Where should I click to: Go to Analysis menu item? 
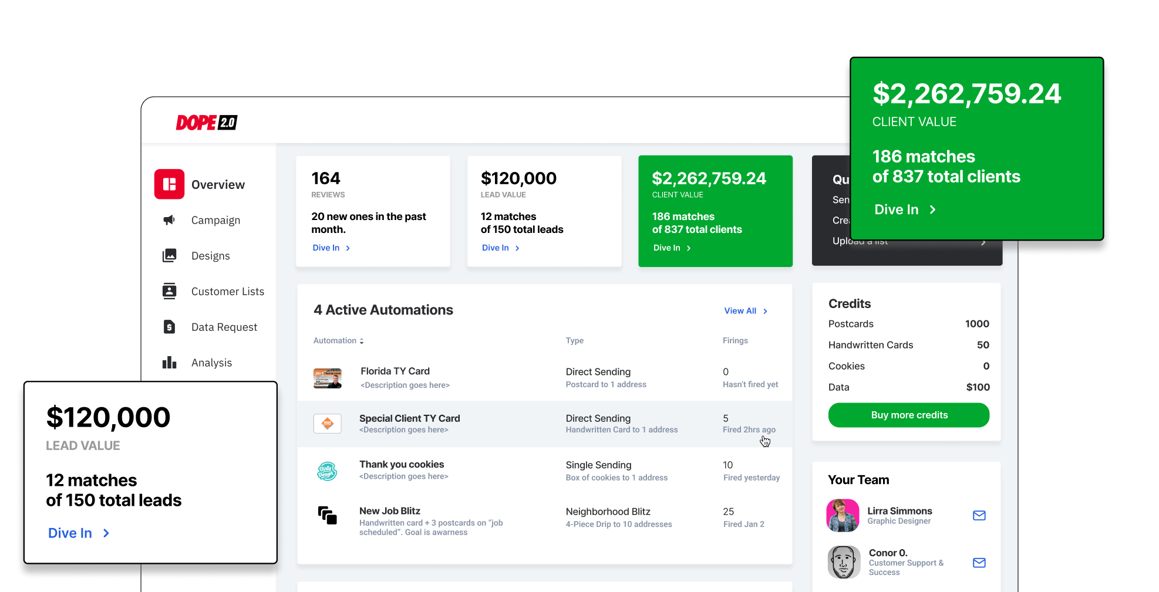211,363
